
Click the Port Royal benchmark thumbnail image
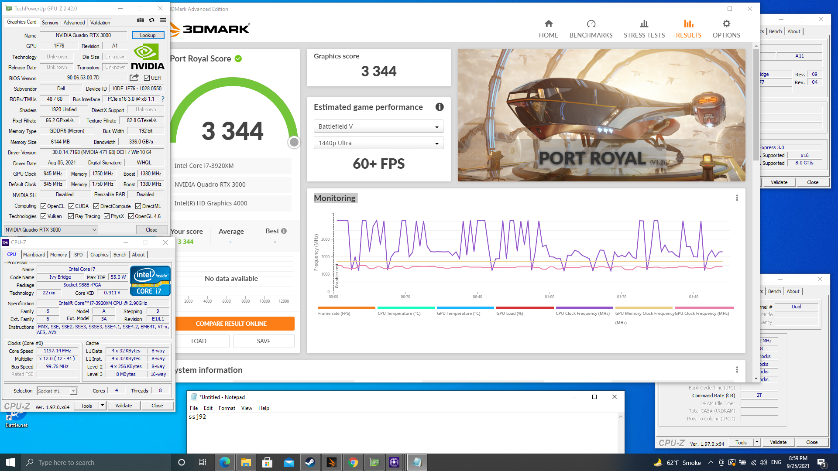pos(601,115)
